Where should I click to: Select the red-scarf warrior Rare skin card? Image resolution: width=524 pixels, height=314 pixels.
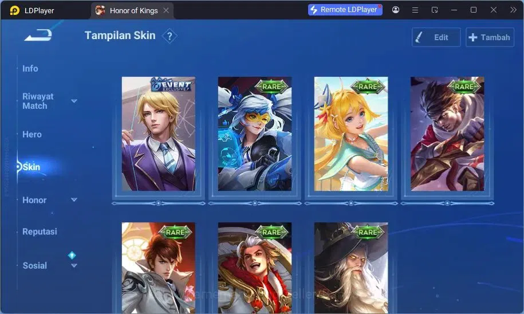tap(447, 134)
